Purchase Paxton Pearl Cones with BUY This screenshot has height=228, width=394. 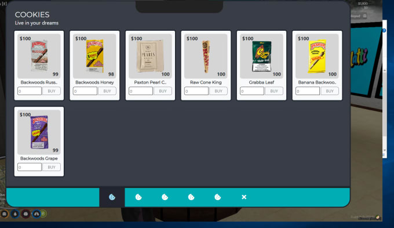[163, 91]
